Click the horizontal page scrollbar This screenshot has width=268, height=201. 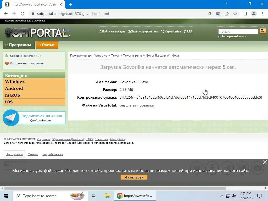(115, 188)
